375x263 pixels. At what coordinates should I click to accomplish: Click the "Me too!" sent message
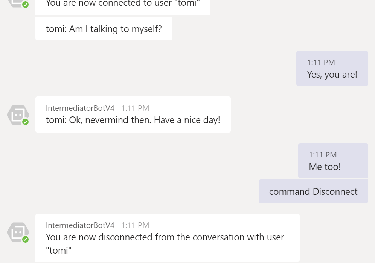[333, 161]
